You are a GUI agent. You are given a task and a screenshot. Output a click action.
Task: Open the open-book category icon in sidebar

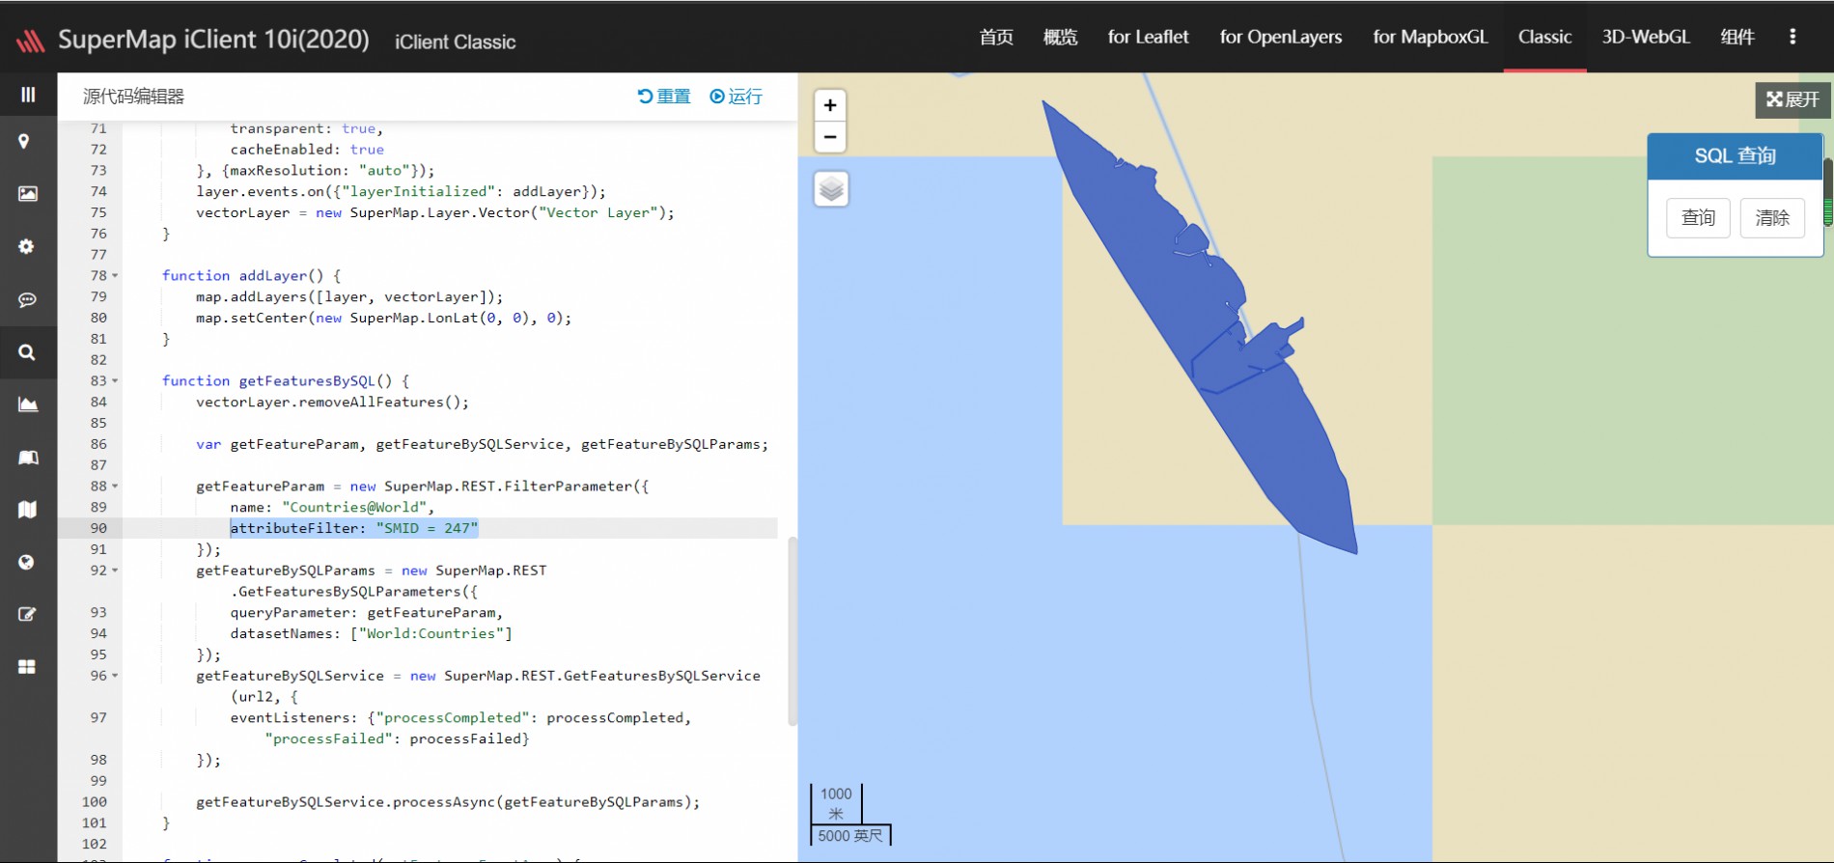point(28,457)
